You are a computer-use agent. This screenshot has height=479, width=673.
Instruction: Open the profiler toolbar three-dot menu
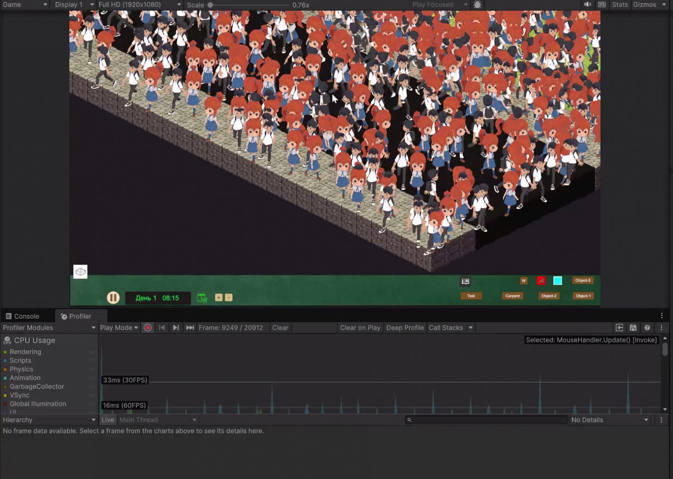(661, 327)
